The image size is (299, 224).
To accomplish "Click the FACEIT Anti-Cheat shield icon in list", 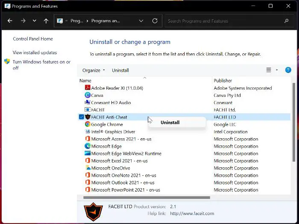I will coord(88,117).
